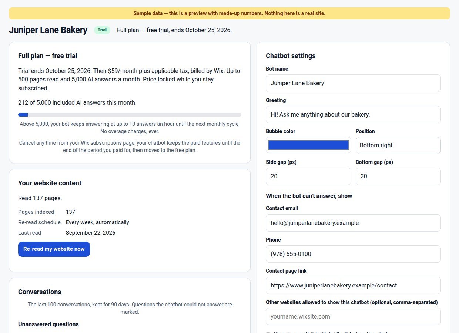Edit the Bot name field
Viewport: 459px width, 333px height.
click(x=353, y=83)
